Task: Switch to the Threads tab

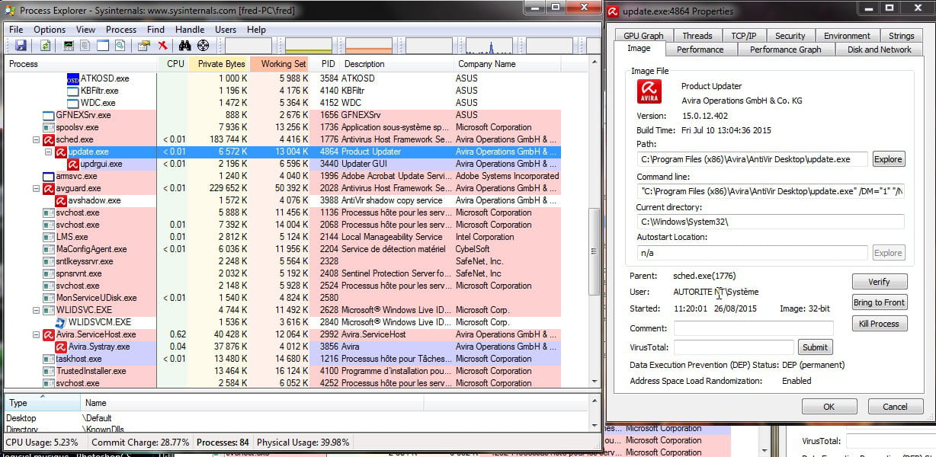Action: coord(697,36)
